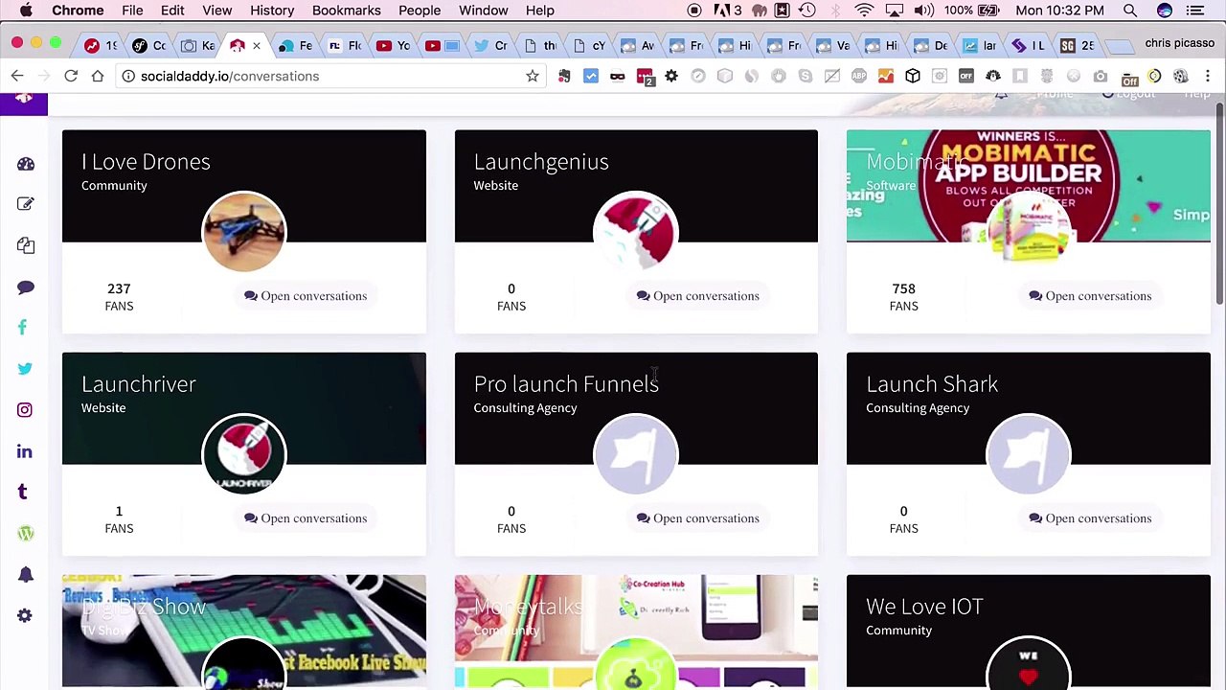Go back with browser back arrow
This screenshot has height=690, width=1226.
[x=17, y=76]
